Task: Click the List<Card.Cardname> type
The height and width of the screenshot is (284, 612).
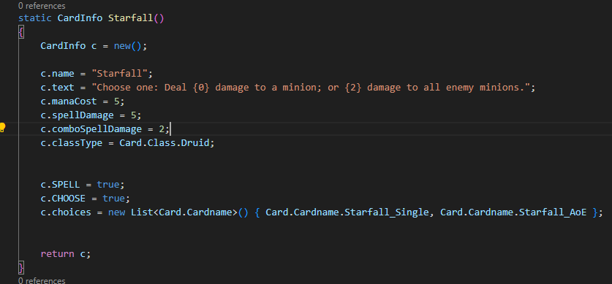Action: click(x=184, y=212)
